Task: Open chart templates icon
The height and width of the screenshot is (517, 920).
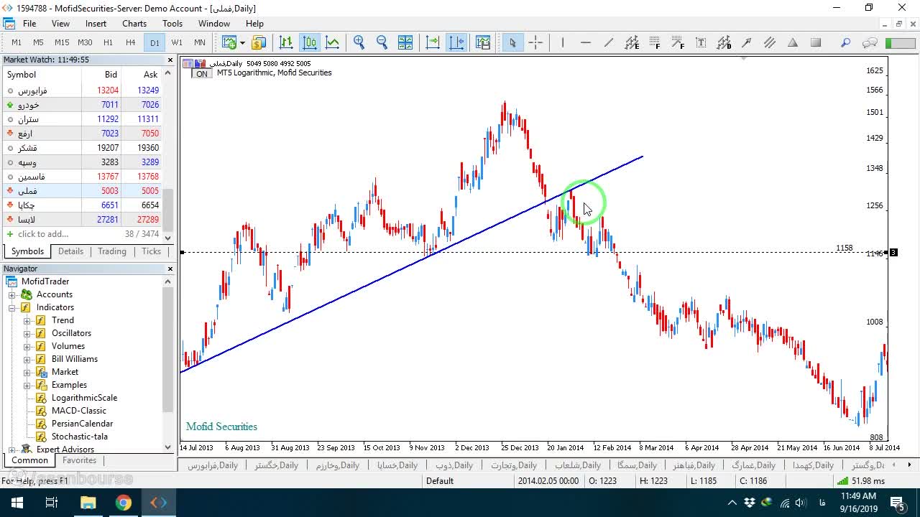Action: coord(482,42)
